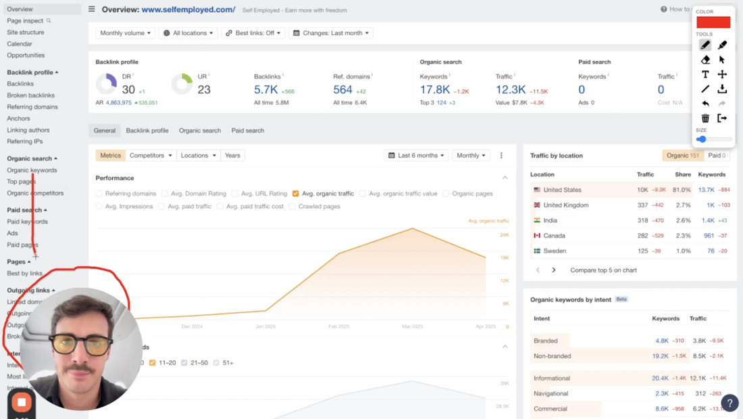Screen dimensions: 743x419
Task: Open the Opportunities sidebar item
Action: click(26, 55)
